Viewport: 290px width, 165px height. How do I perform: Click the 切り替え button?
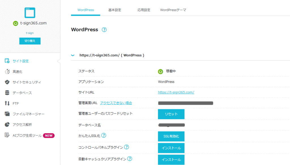click(x=30, y=41)
